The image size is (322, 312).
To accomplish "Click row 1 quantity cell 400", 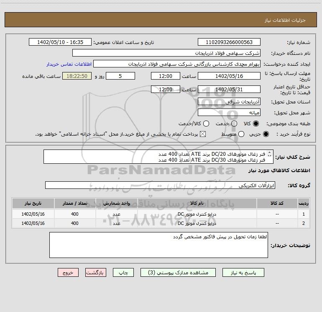I will (x=75, y=214).
